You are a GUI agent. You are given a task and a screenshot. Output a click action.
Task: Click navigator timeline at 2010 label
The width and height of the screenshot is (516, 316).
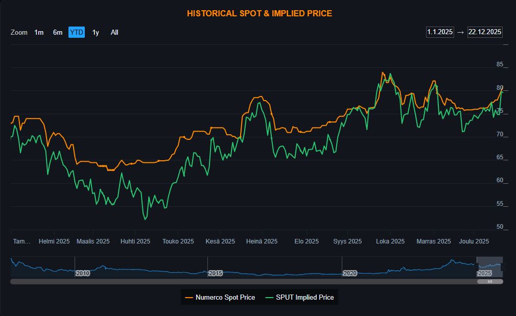tap(83, 274)
